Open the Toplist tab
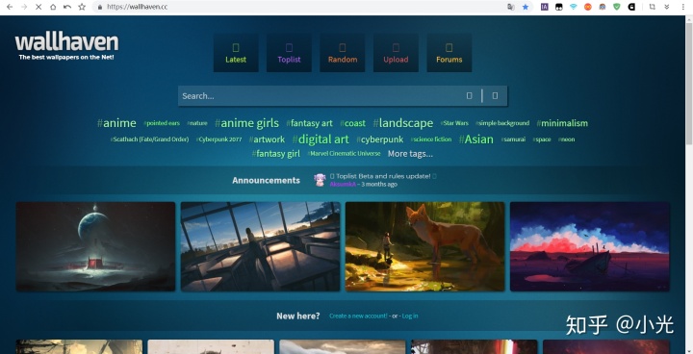693x354 pixels. tap(289, 53)
